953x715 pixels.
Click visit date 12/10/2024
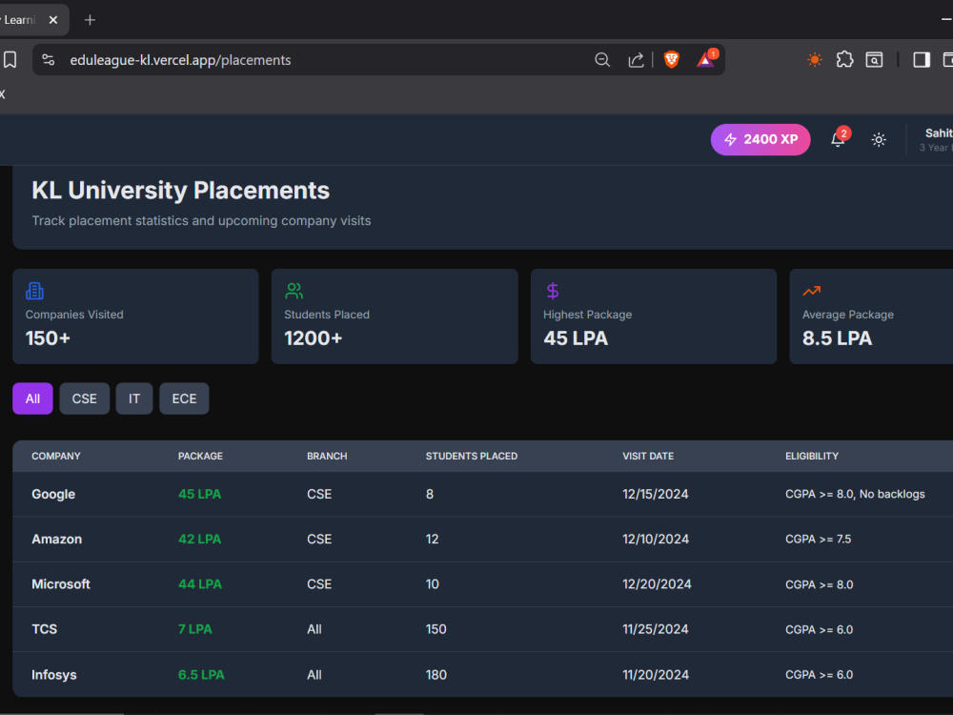point(656,540)
